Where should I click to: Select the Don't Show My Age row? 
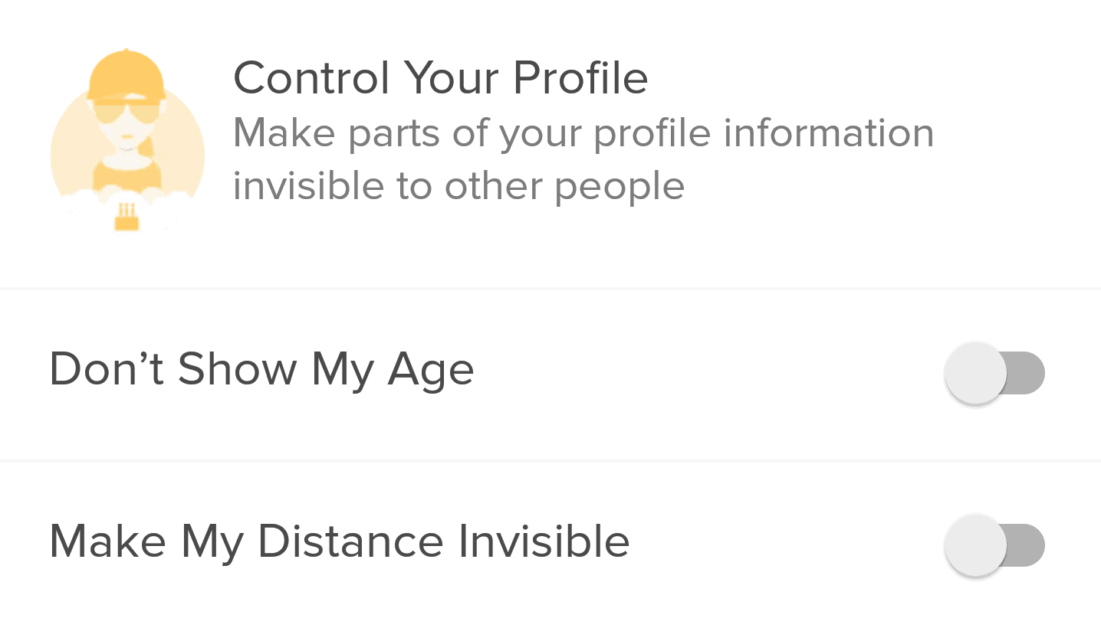550,375
